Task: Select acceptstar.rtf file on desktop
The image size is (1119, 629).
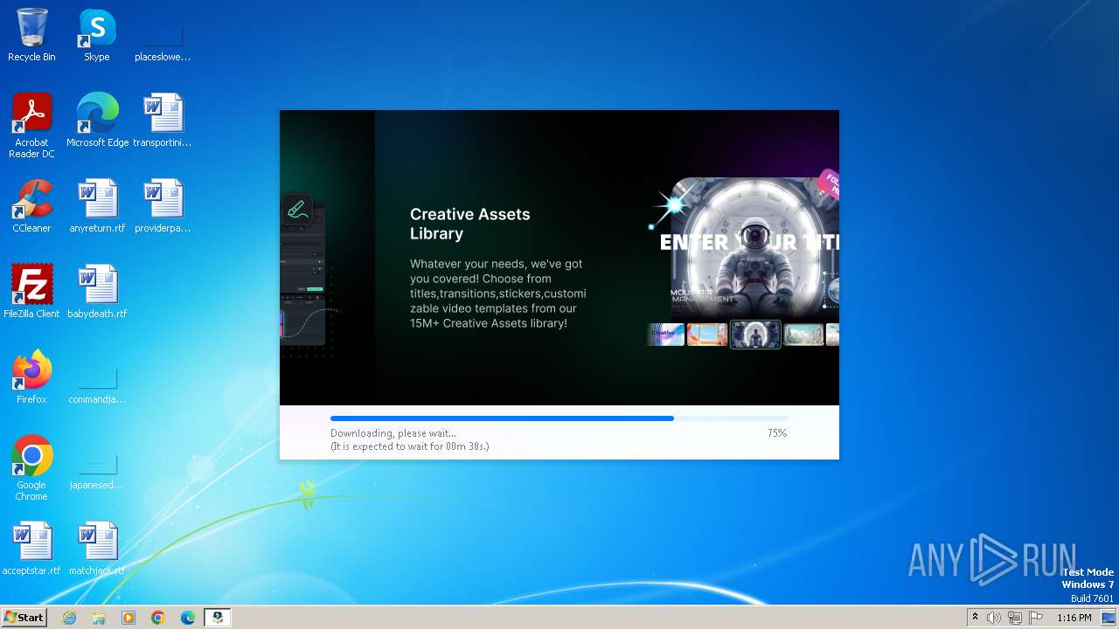Action: [x=31, y=549]
